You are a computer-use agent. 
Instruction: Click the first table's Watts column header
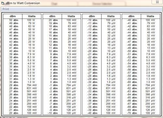coord(32,16)
